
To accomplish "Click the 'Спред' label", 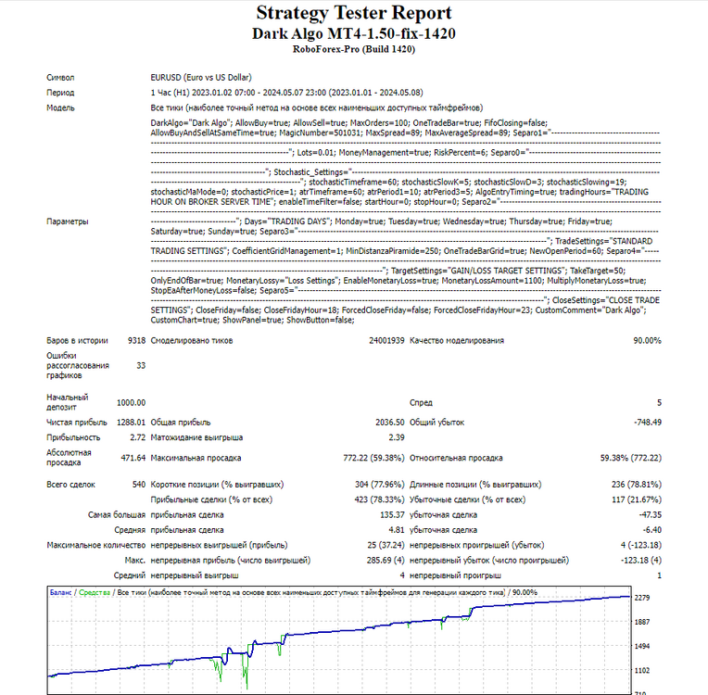I will coord(421,402).
